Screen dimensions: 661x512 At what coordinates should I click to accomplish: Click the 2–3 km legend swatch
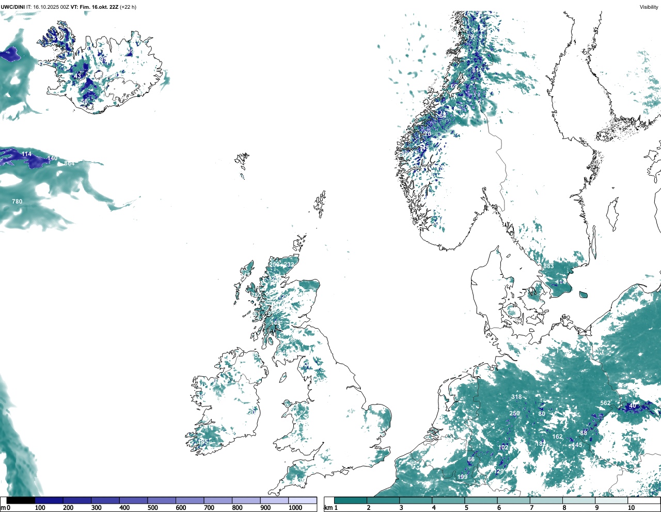[x=383, y=500]
